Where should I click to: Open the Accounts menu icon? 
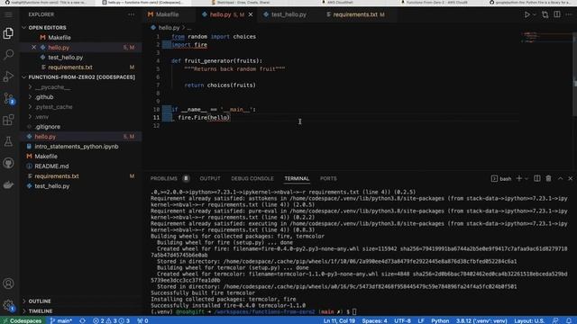point(8,283)
